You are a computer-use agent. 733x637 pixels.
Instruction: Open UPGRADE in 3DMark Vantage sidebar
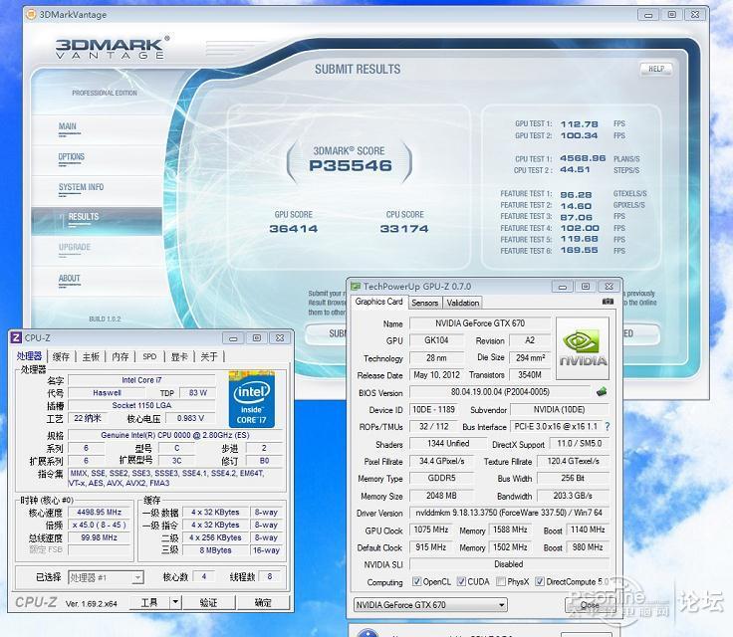point(75,247)
